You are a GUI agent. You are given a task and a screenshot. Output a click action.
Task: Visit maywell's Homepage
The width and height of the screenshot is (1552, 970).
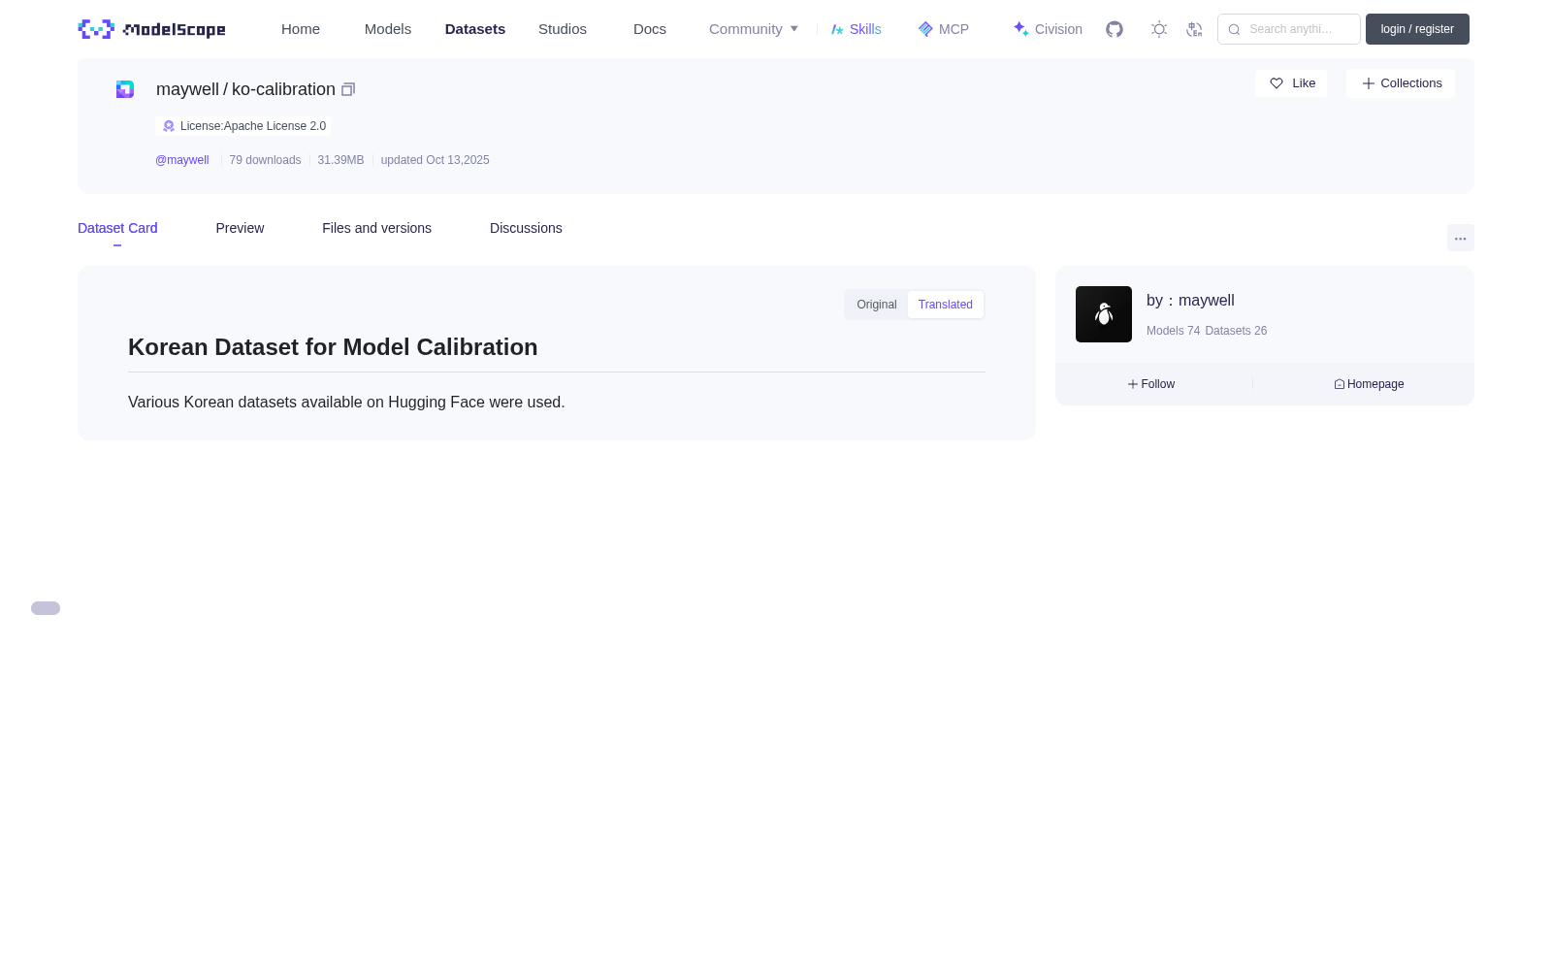tap(1369, 384)
